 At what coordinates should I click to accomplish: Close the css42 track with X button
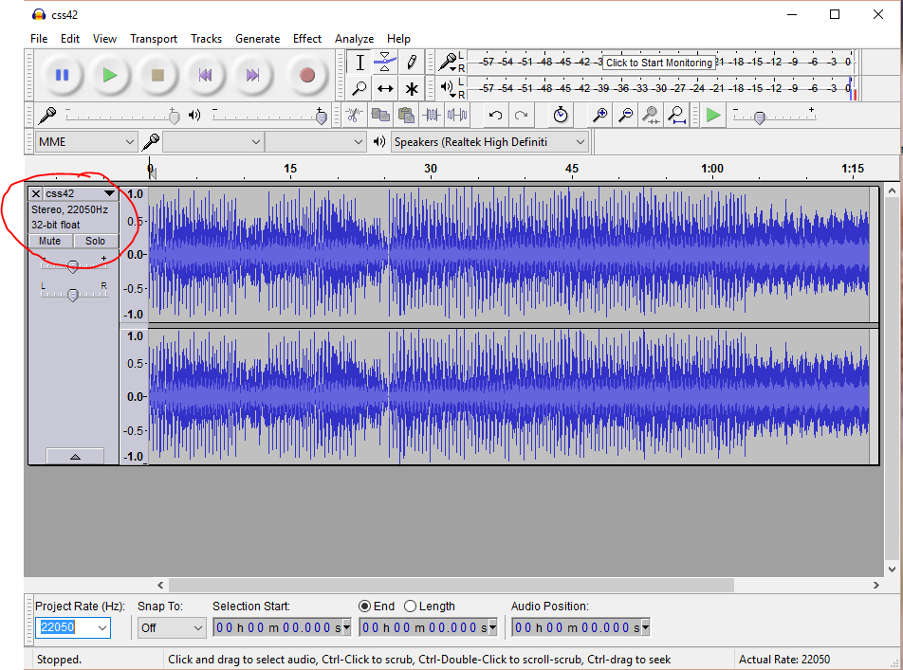36,193
